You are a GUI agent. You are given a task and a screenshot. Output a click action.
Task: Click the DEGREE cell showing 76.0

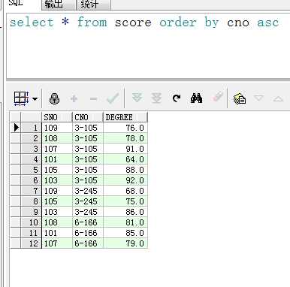[125, 128]
